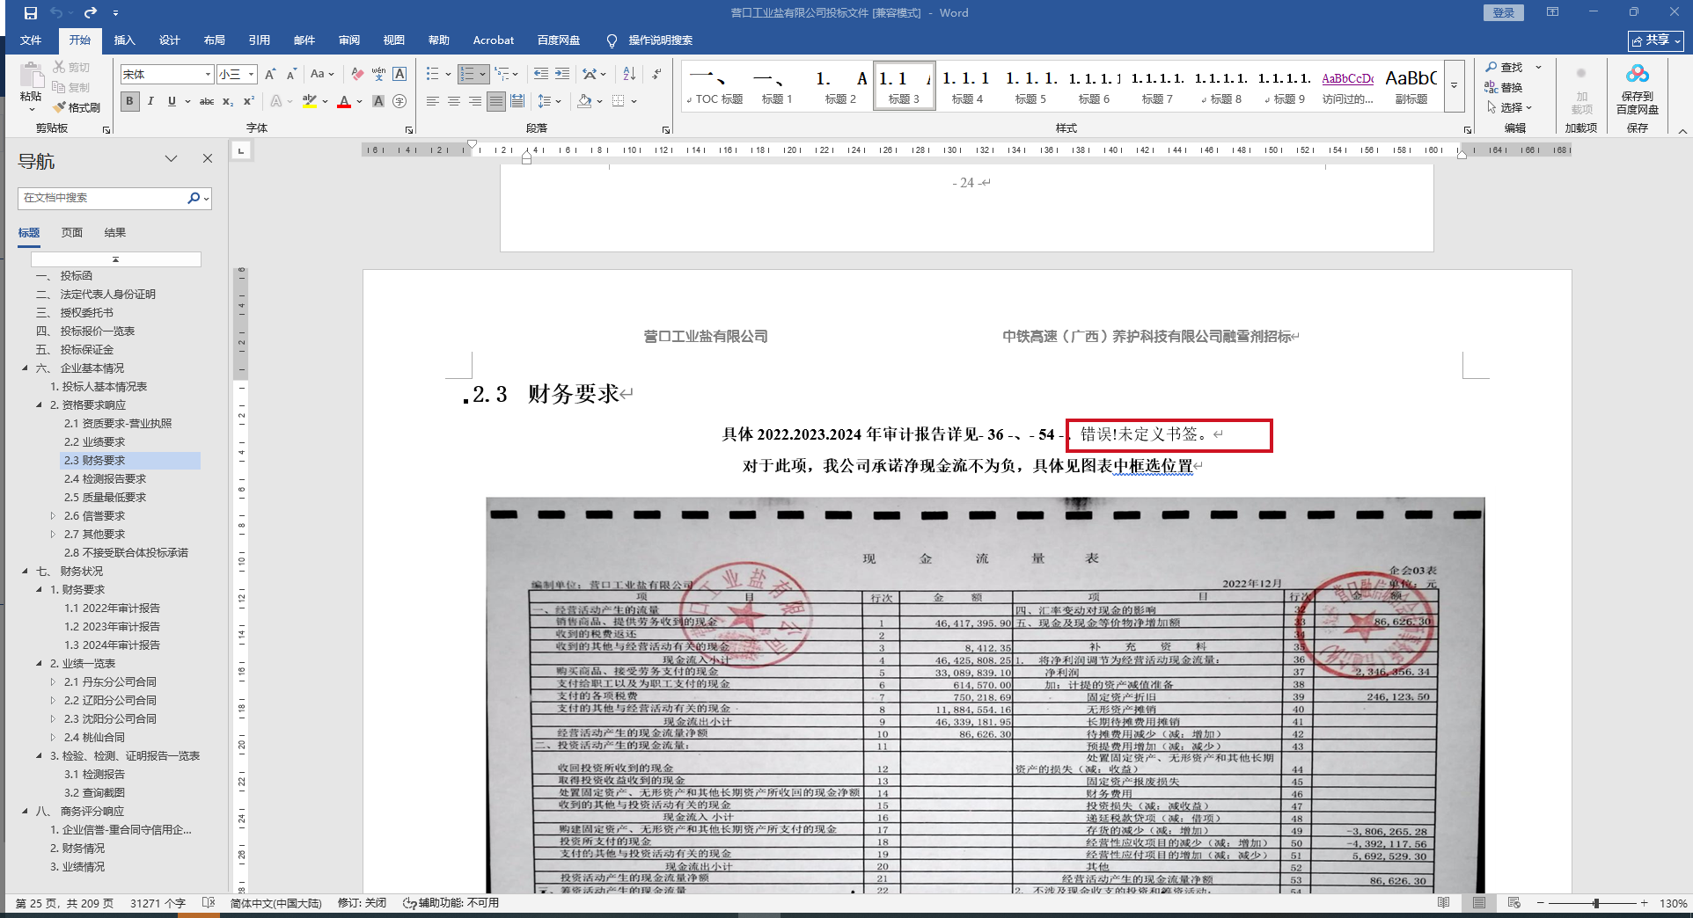The width and height of the screenshot is (1693, 918).
Task: Open Select dropdown in Editing group
Action: (1510, 107)
